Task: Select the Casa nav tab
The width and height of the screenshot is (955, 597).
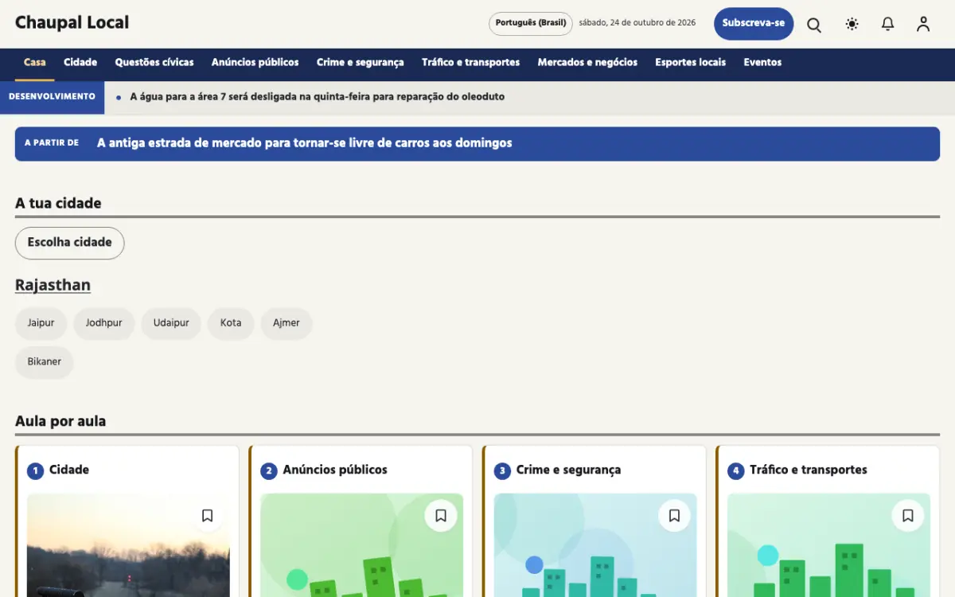Action: pos(35,63)
